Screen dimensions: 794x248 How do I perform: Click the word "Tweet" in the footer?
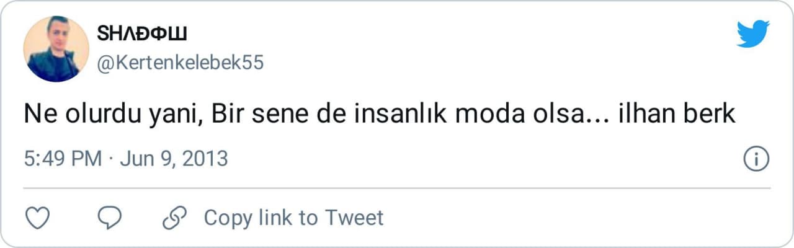pos(354,218)
